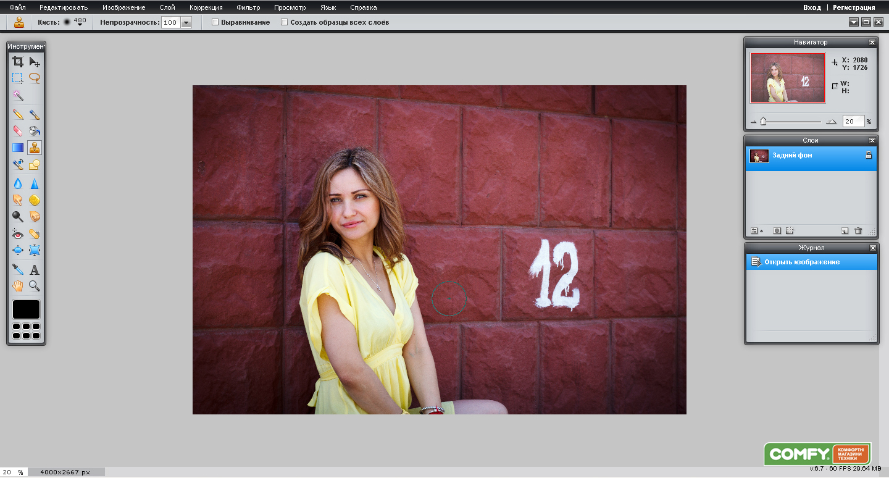This screenshot has width=889, height=478.
Task: Add a layer mask in Слои panel
Action: (777, 231)
